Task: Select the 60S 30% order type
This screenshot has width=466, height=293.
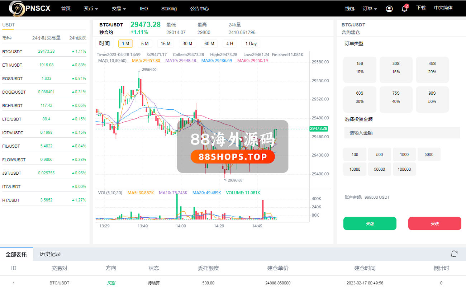Action: tap(360, 97)
